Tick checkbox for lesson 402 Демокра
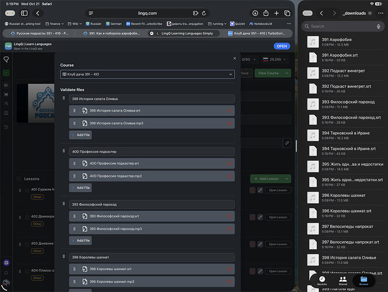Image resolution: width=388 pixels, height=292 pixels. tap(27, 217)
